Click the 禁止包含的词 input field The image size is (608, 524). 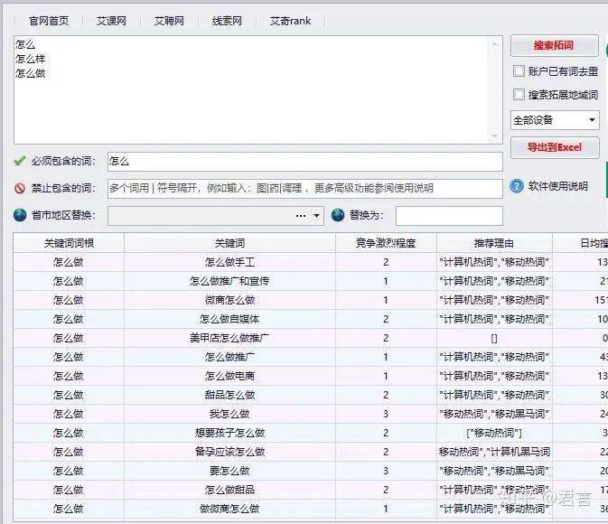[304, 188]
